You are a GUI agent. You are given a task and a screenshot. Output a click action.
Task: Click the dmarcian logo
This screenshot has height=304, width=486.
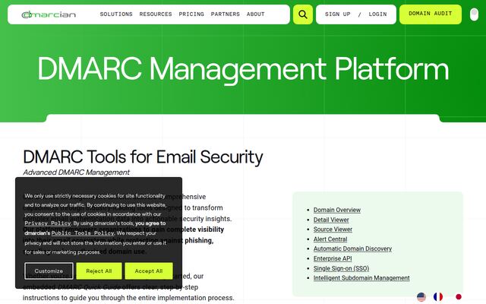point(49,14)
